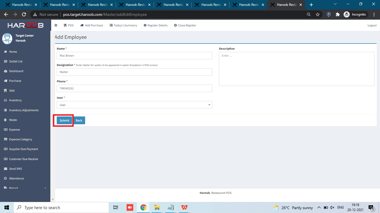Click the browser back arrow

6,14
